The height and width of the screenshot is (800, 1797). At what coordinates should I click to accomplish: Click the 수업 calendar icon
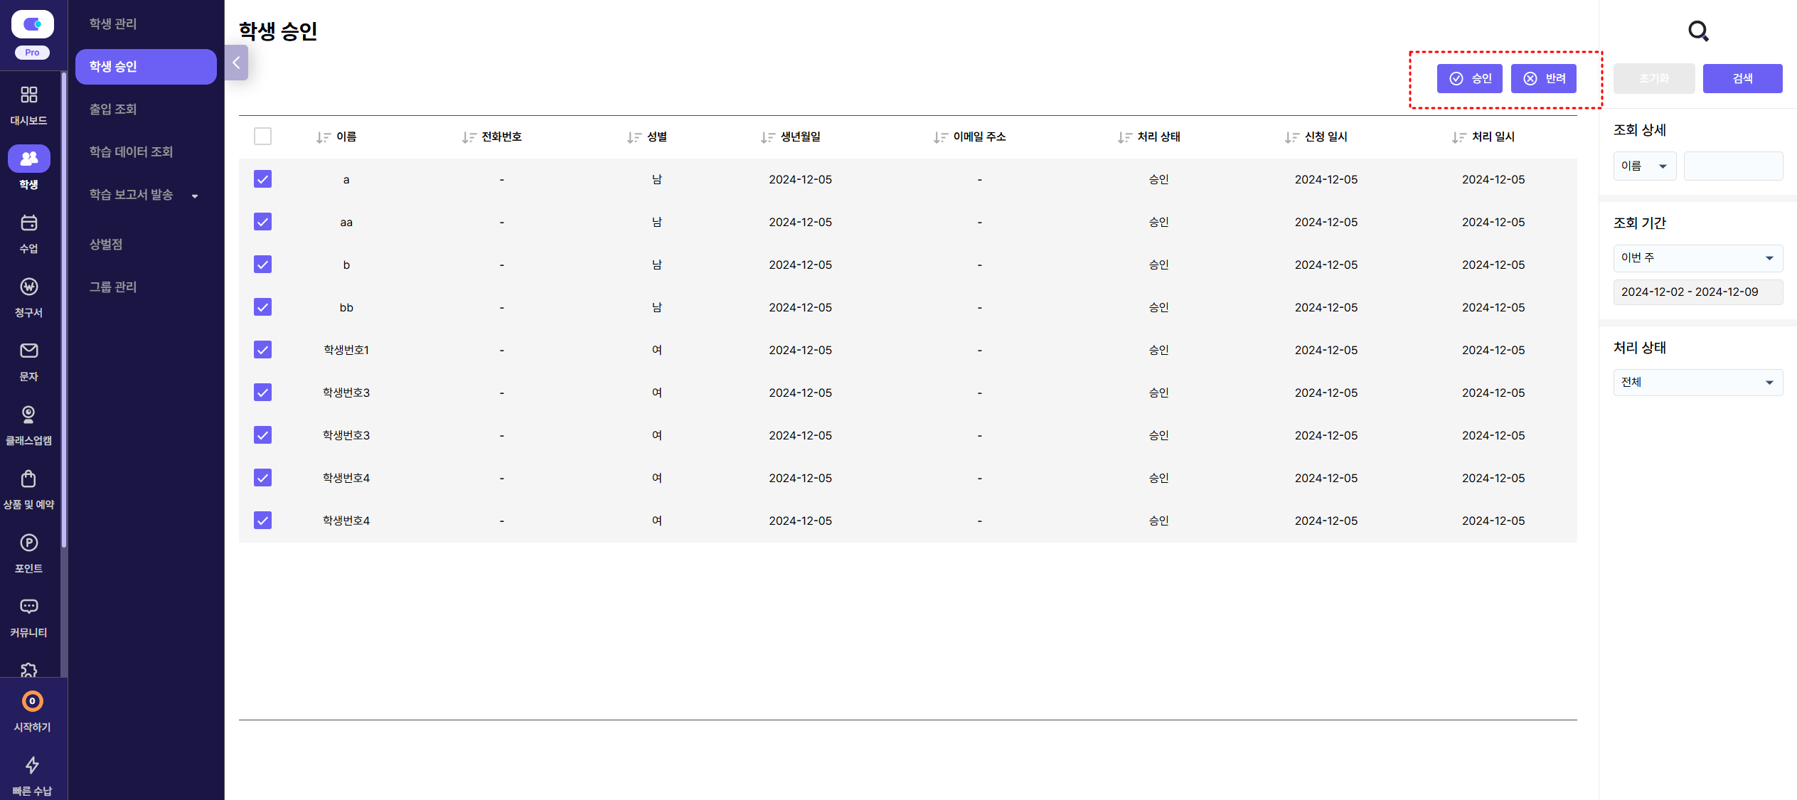coord(28,223)
